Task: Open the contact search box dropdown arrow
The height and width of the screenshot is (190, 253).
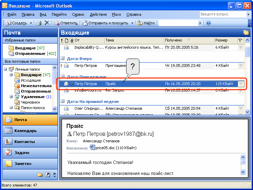Action: point(200,23)
